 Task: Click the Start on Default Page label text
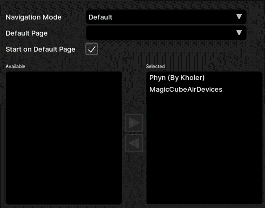(x=40, y=49)
